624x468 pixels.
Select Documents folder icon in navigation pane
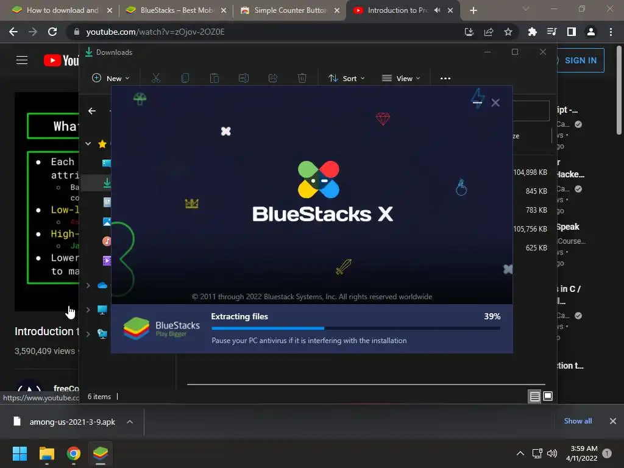(x=107, y=202)
